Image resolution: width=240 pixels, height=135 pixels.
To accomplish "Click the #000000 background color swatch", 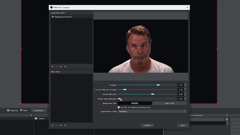I will coord(135,103).
